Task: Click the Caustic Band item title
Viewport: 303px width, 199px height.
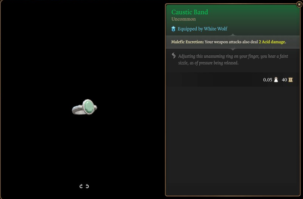Action: click(x=190, y=12)
